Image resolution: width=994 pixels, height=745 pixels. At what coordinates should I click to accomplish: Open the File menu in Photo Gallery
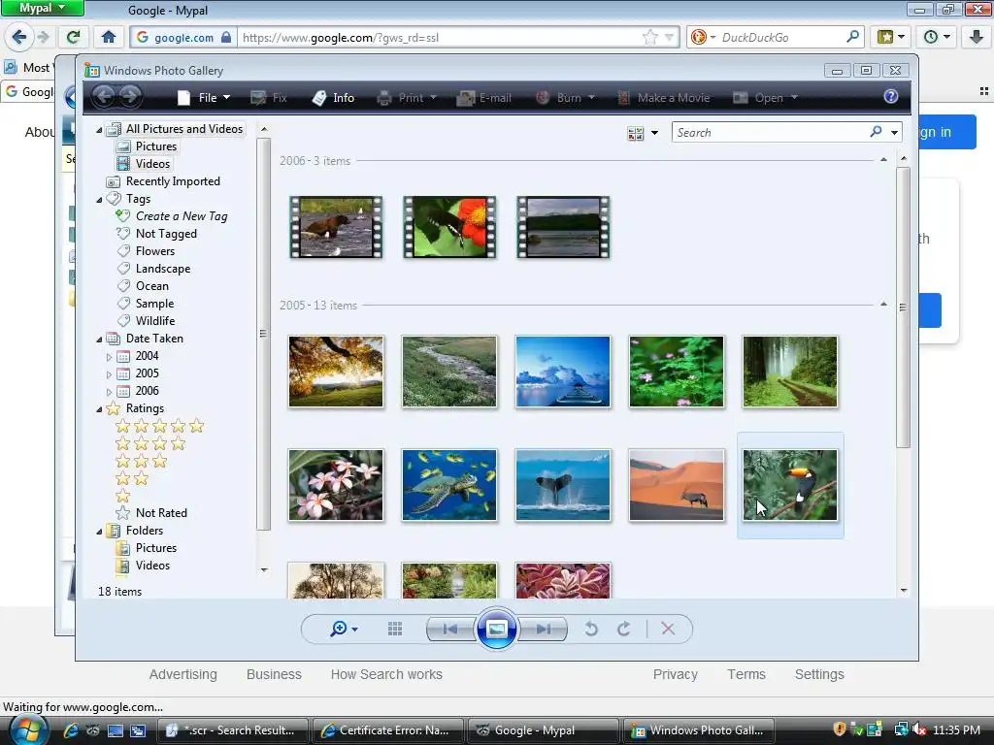203,98
